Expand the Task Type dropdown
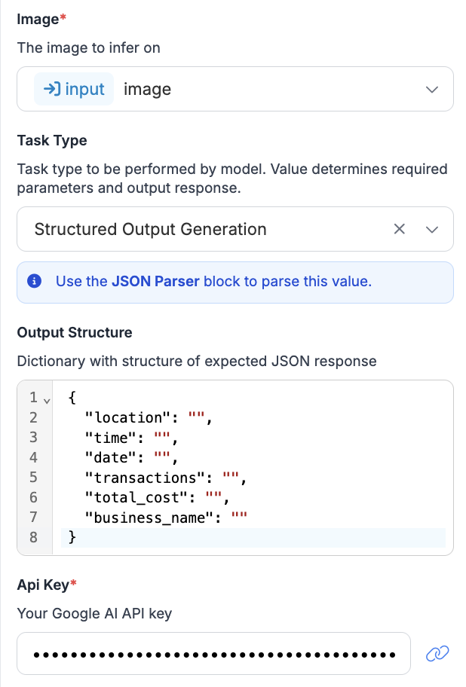The height and width of the screenshot is (687, 466). (x=432, y=228)
